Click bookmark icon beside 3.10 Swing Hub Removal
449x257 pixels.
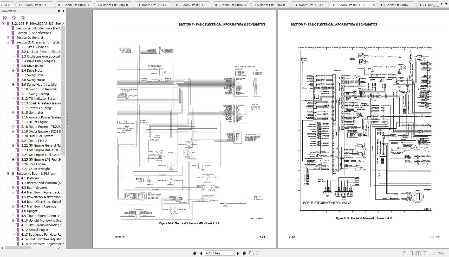click(x=18, y=89)
